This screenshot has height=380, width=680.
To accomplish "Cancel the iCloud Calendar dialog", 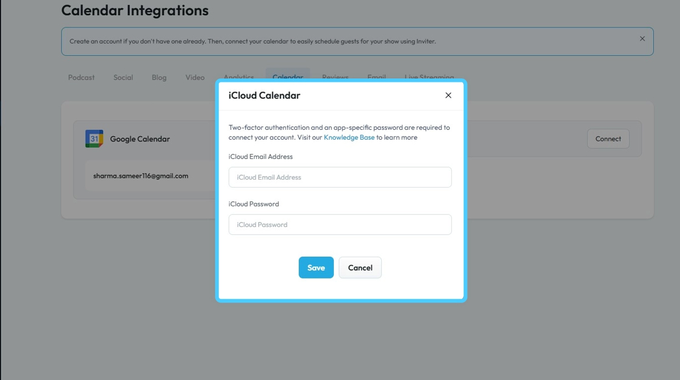I will [x=360, y=268].
